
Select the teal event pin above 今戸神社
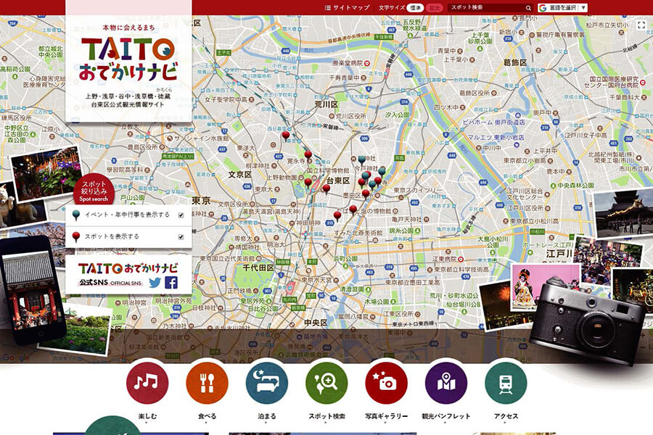click(x=361, y=160)
